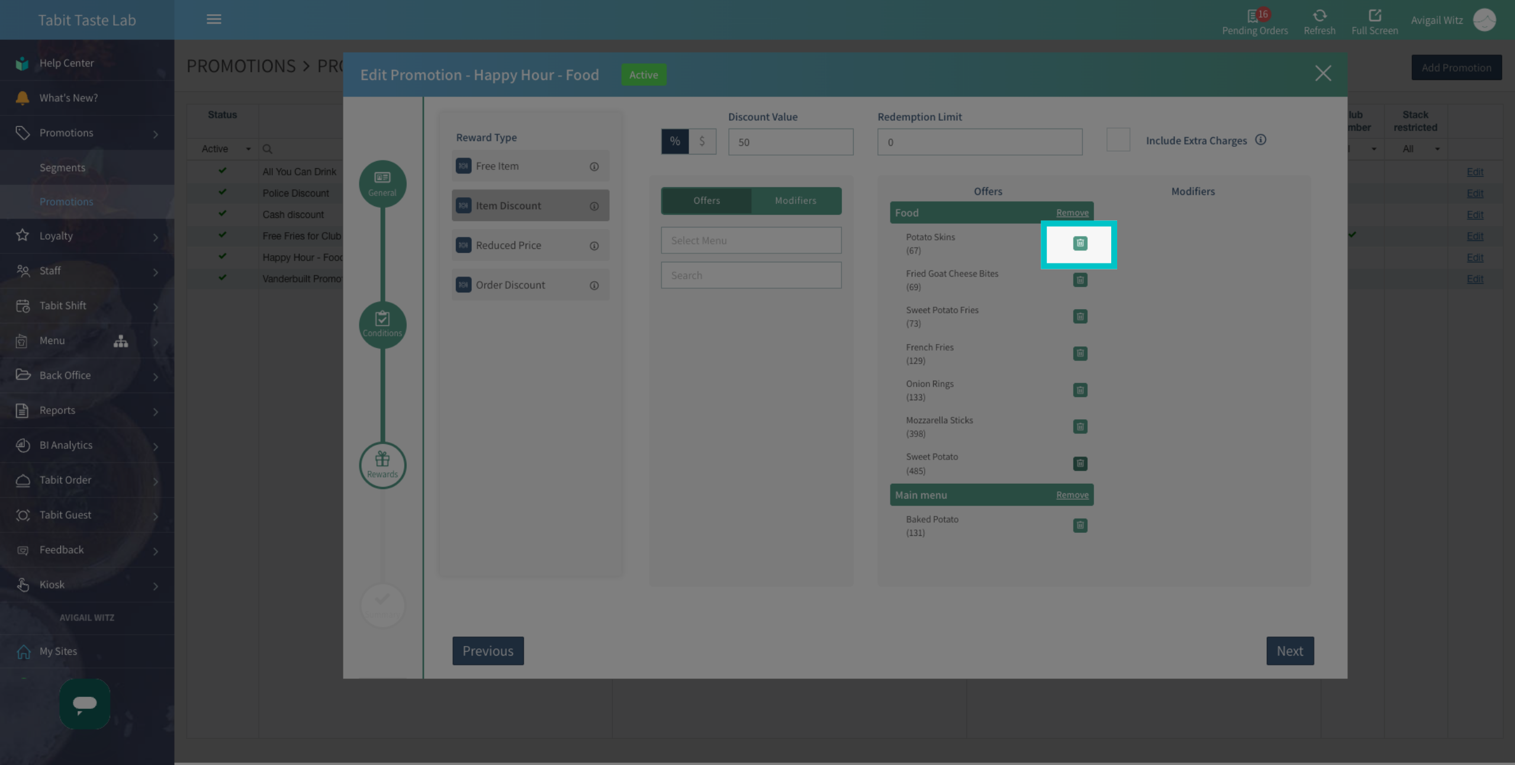The width and height of the screenshot is (1515, 765).
Task: Show info for Include Extra Charges
Action: pos(1260,140)
